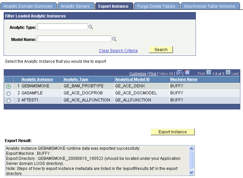243x178 pixels.
Task: Click View All in the grid header
Action: (166, 74)
